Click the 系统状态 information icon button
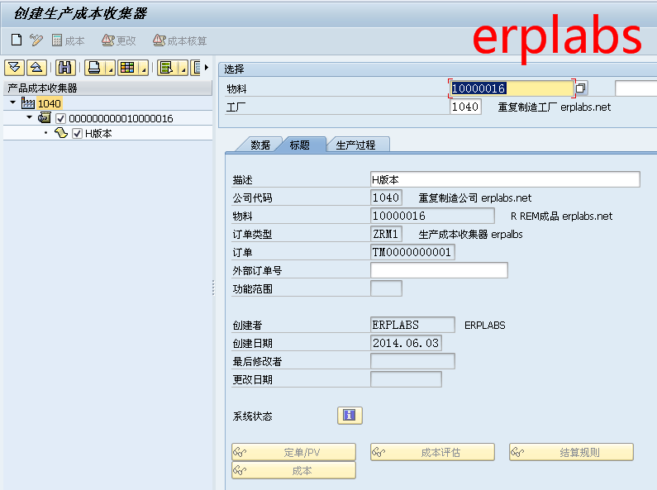The height and width of the screenshot is (490, 657). [350, 416]
